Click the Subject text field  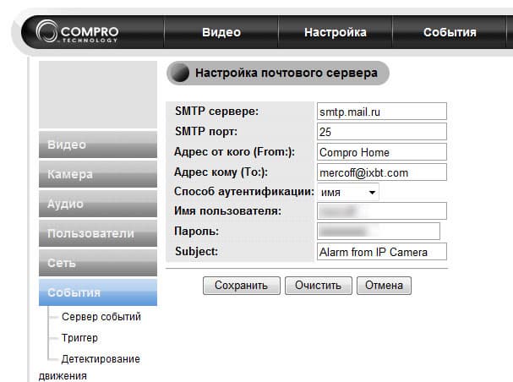(x=381, y=252)
